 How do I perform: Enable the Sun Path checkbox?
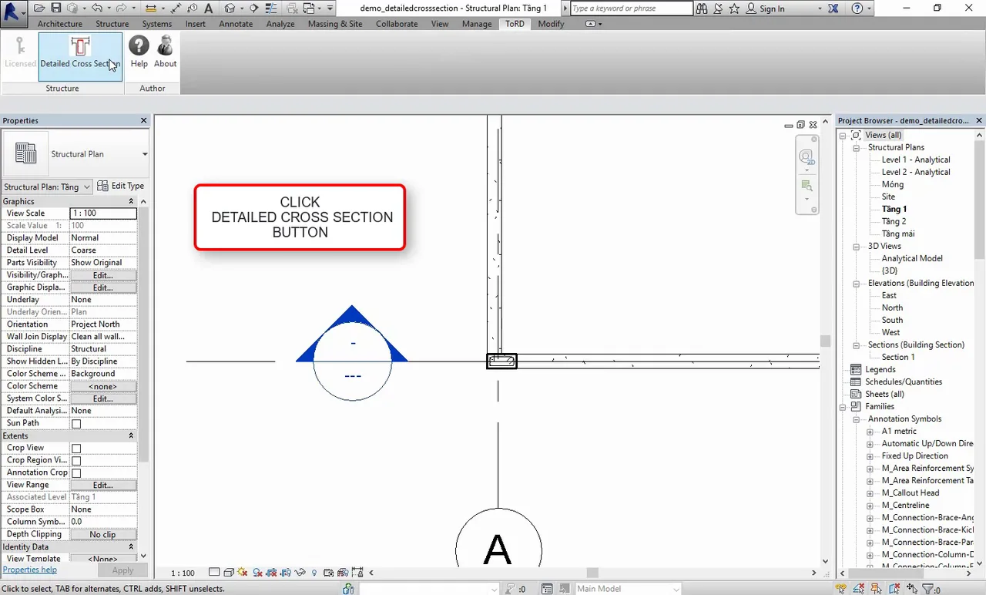(76, 424)
